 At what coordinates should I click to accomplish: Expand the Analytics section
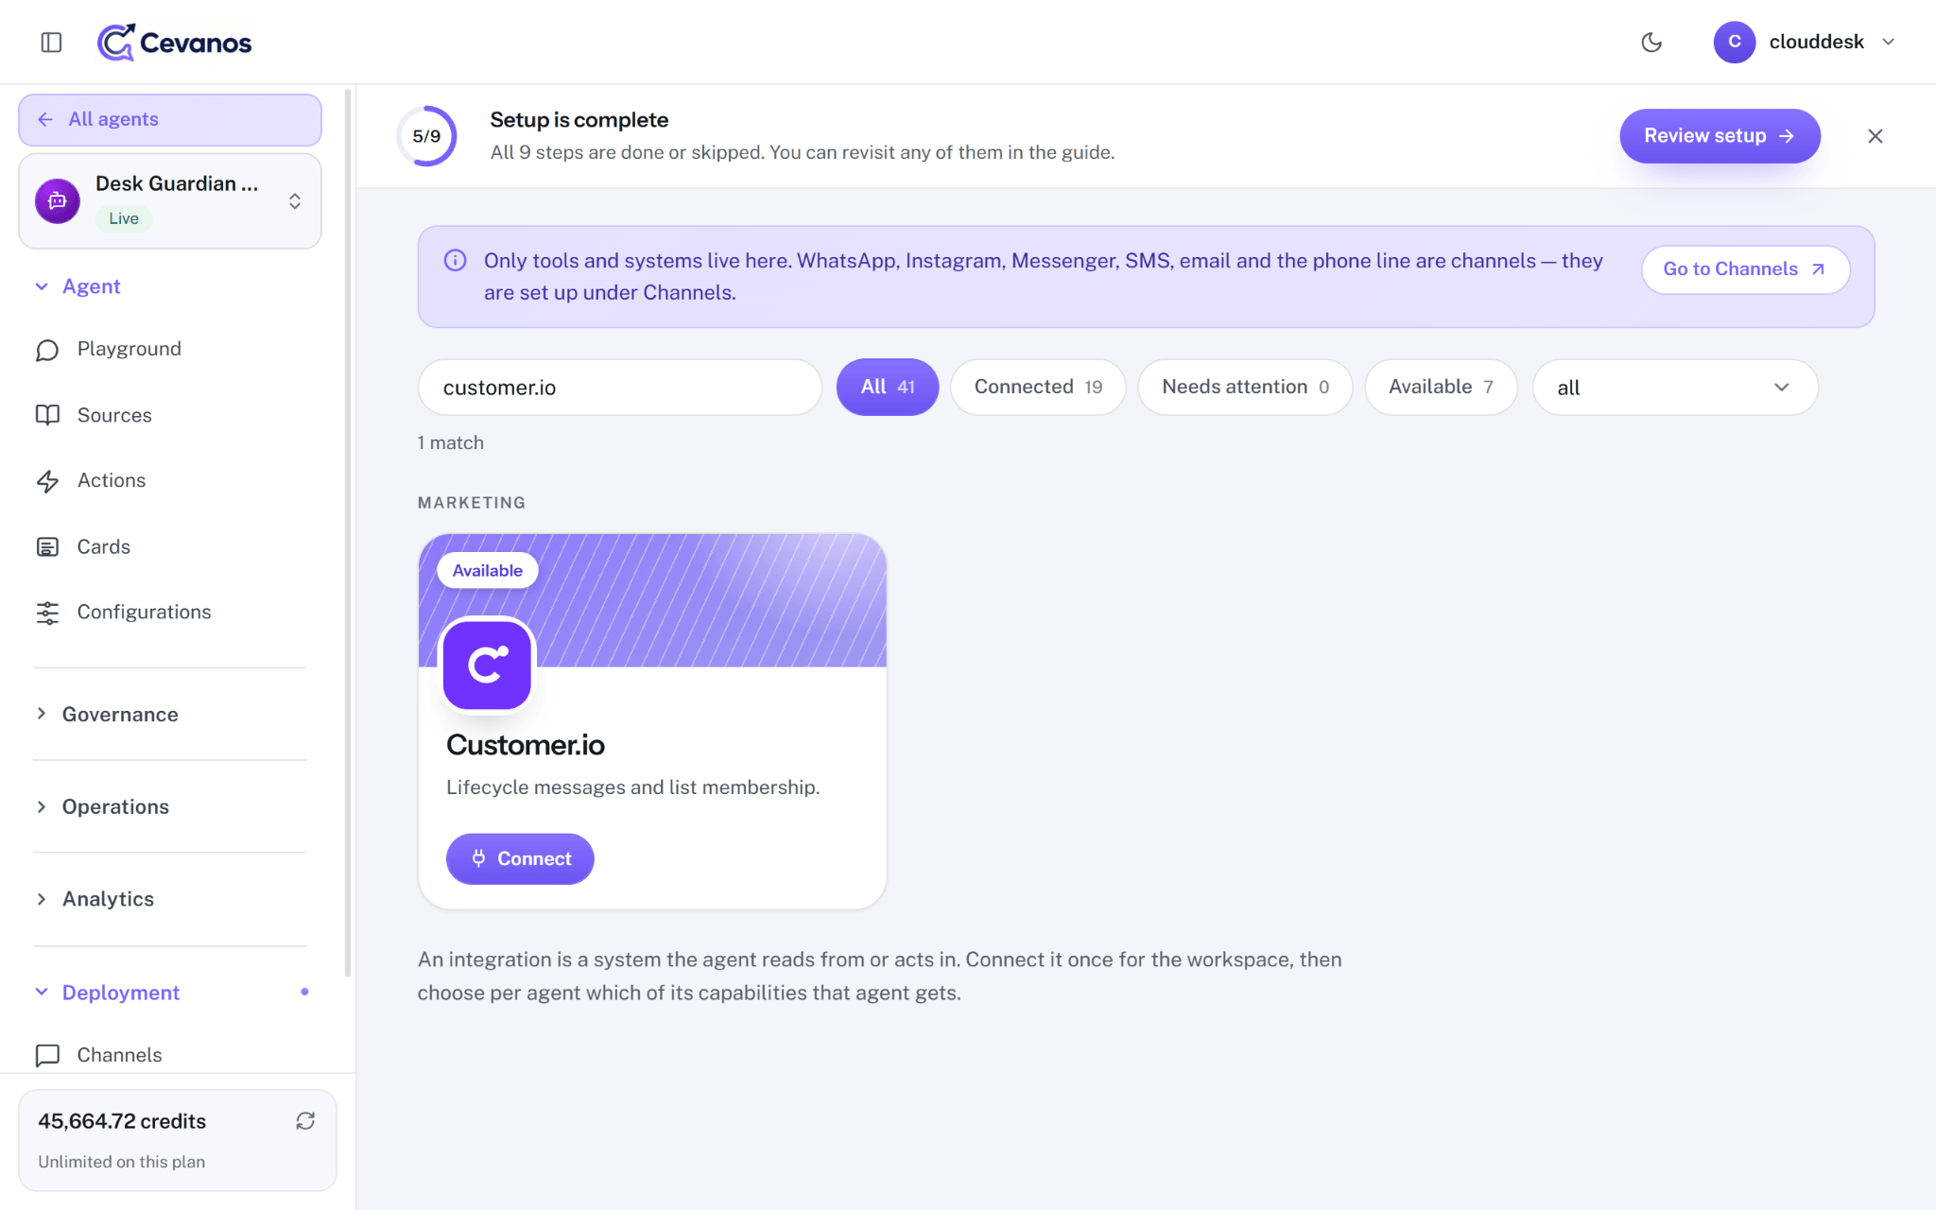point(170,899)
